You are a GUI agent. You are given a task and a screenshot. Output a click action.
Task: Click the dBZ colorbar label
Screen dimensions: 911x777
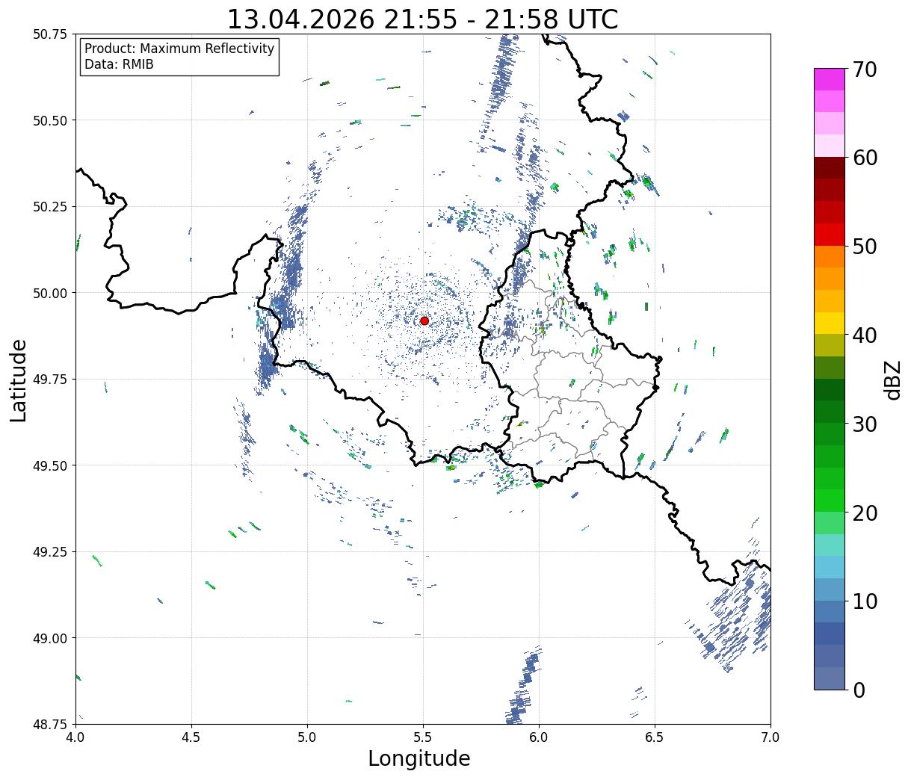[x=893, y=379]
